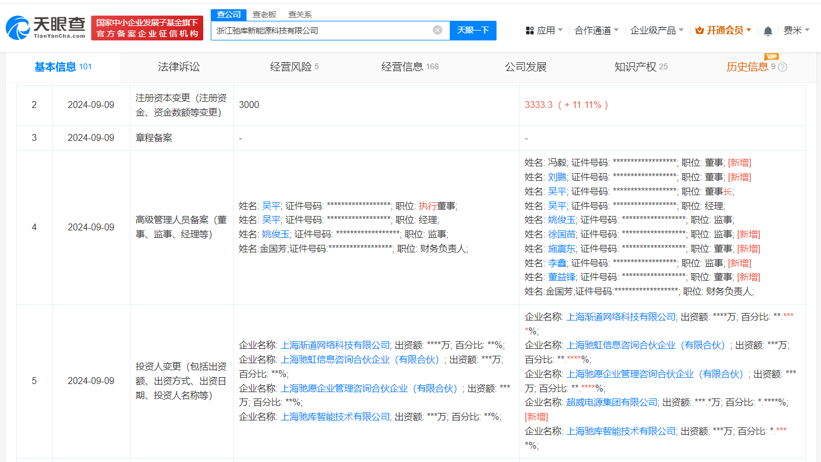Open the 法律诉讼 tab
The image size is (821, 462).
(x=179, y=66)
